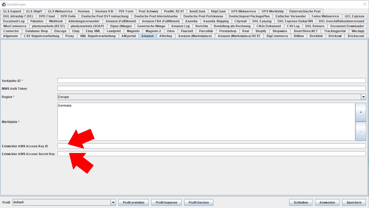Open the GLS Webservice tab

(x=60, y=11)
